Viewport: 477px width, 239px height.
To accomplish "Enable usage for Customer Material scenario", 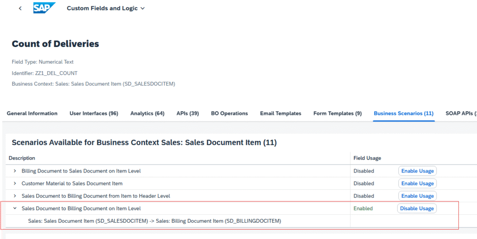I will [x=417, y=184].
